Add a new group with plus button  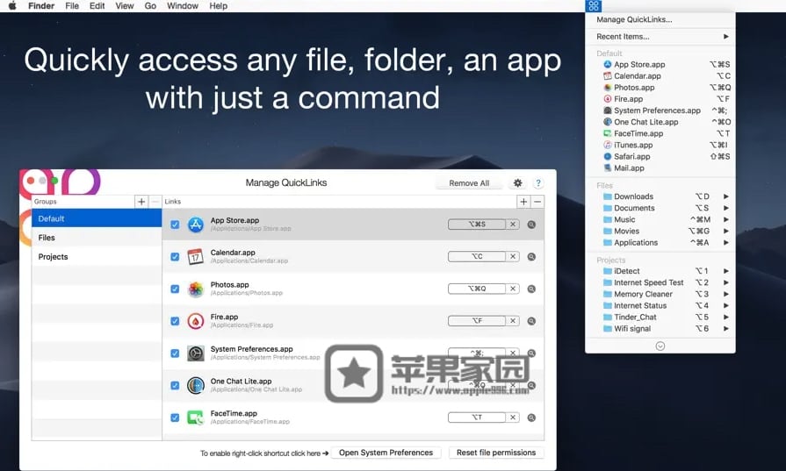point(141,201)
